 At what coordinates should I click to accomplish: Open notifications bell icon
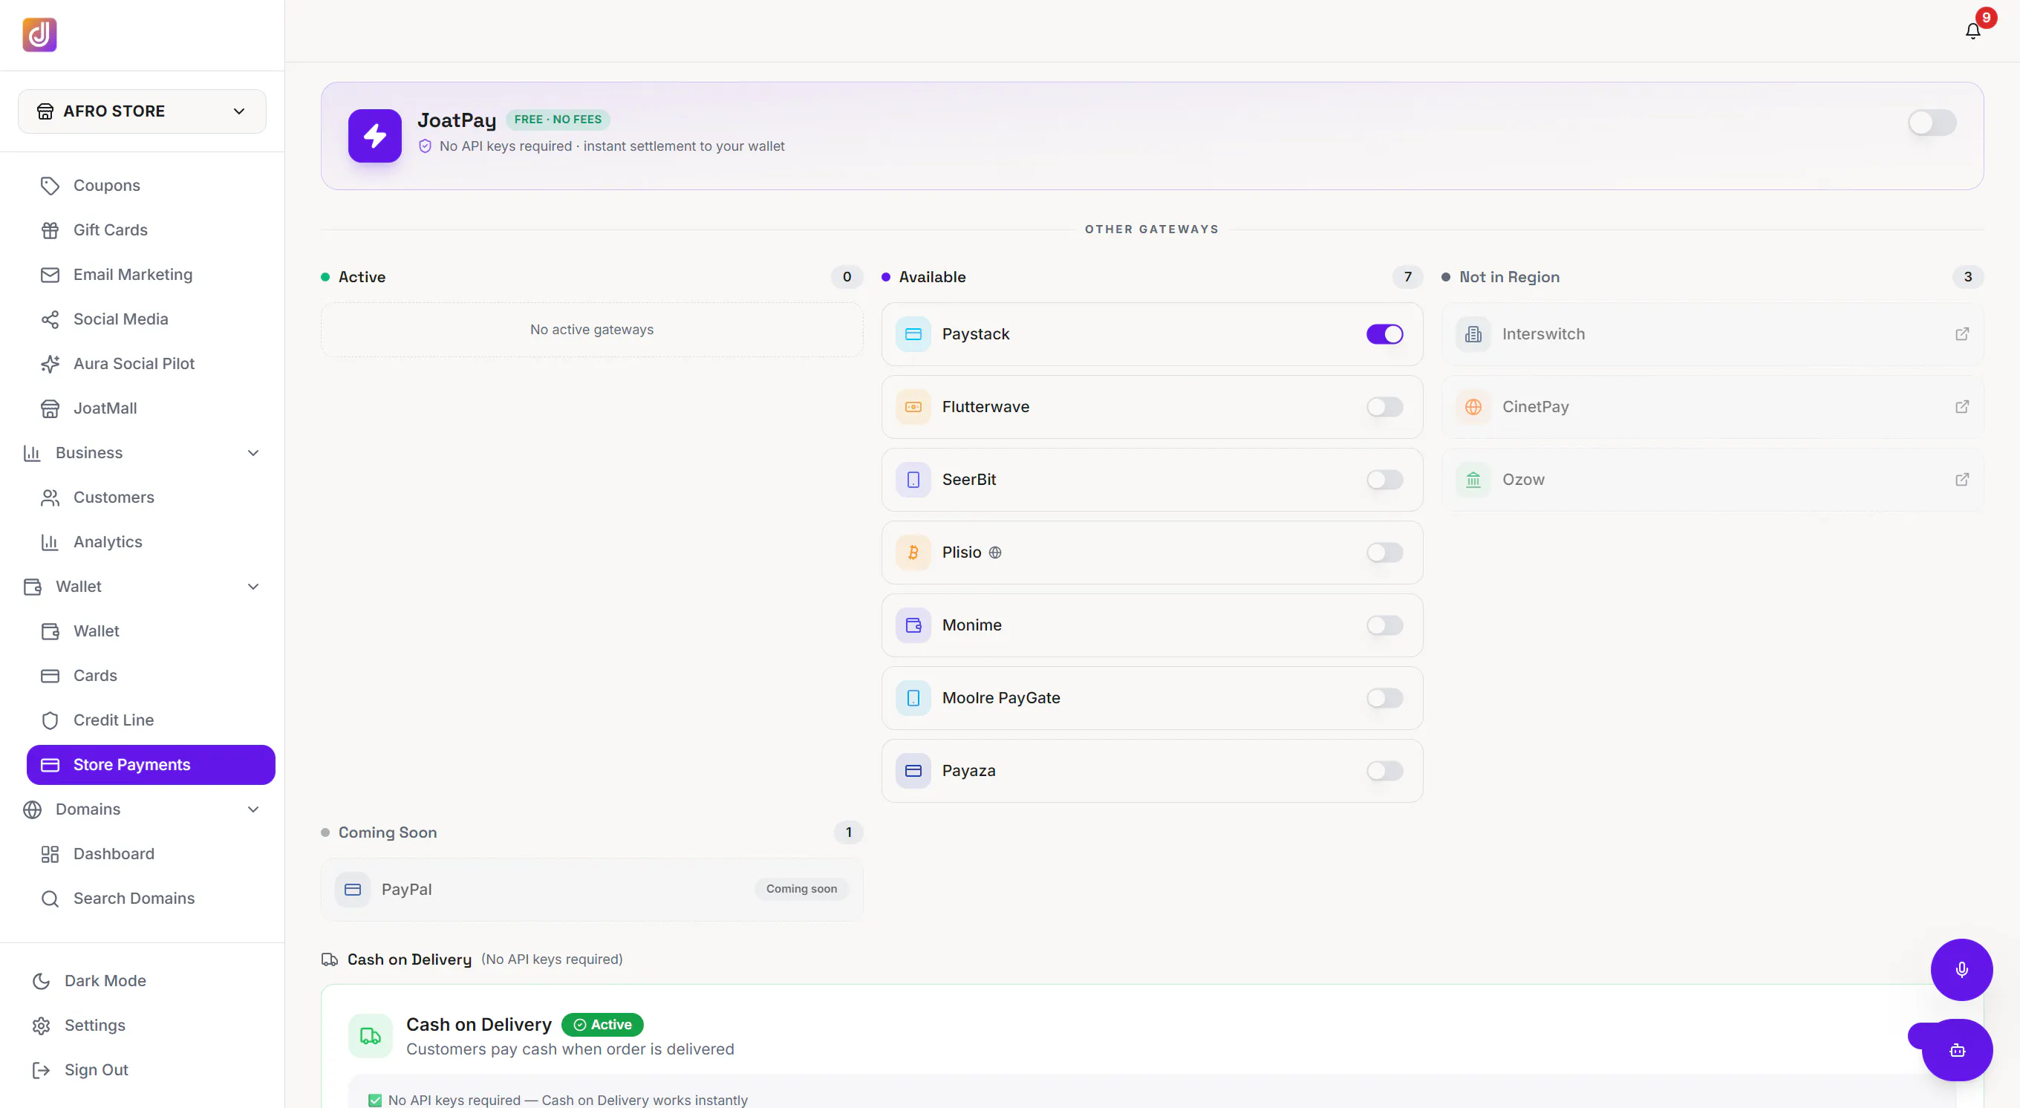click(x=1973, y=30)
